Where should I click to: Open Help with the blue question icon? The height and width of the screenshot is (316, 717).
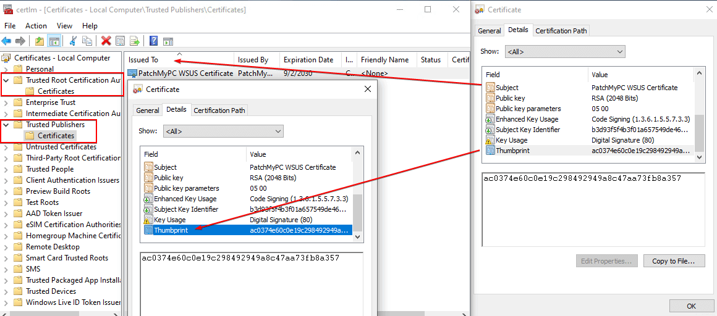154,41
